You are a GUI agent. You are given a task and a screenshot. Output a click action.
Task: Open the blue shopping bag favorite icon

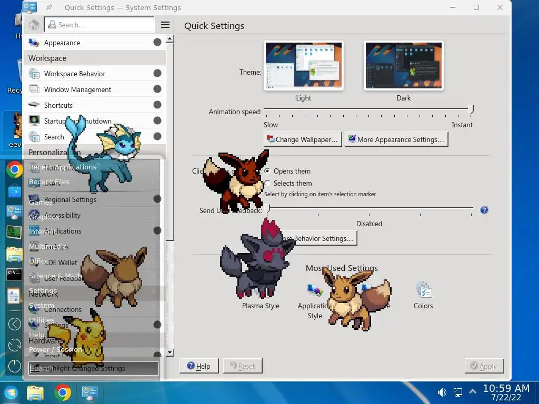[x=14, y=191]
